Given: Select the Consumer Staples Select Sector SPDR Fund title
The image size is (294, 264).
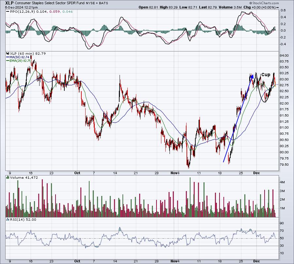Looking at the screenshot, I should point(50,3).
